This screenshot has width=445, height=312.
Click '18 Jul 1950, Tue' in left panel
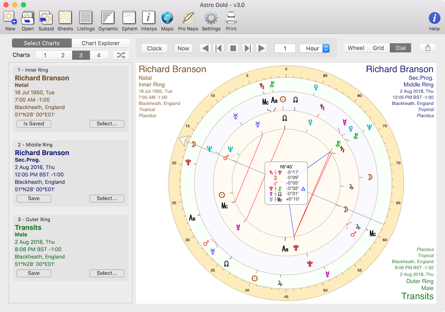35,93
